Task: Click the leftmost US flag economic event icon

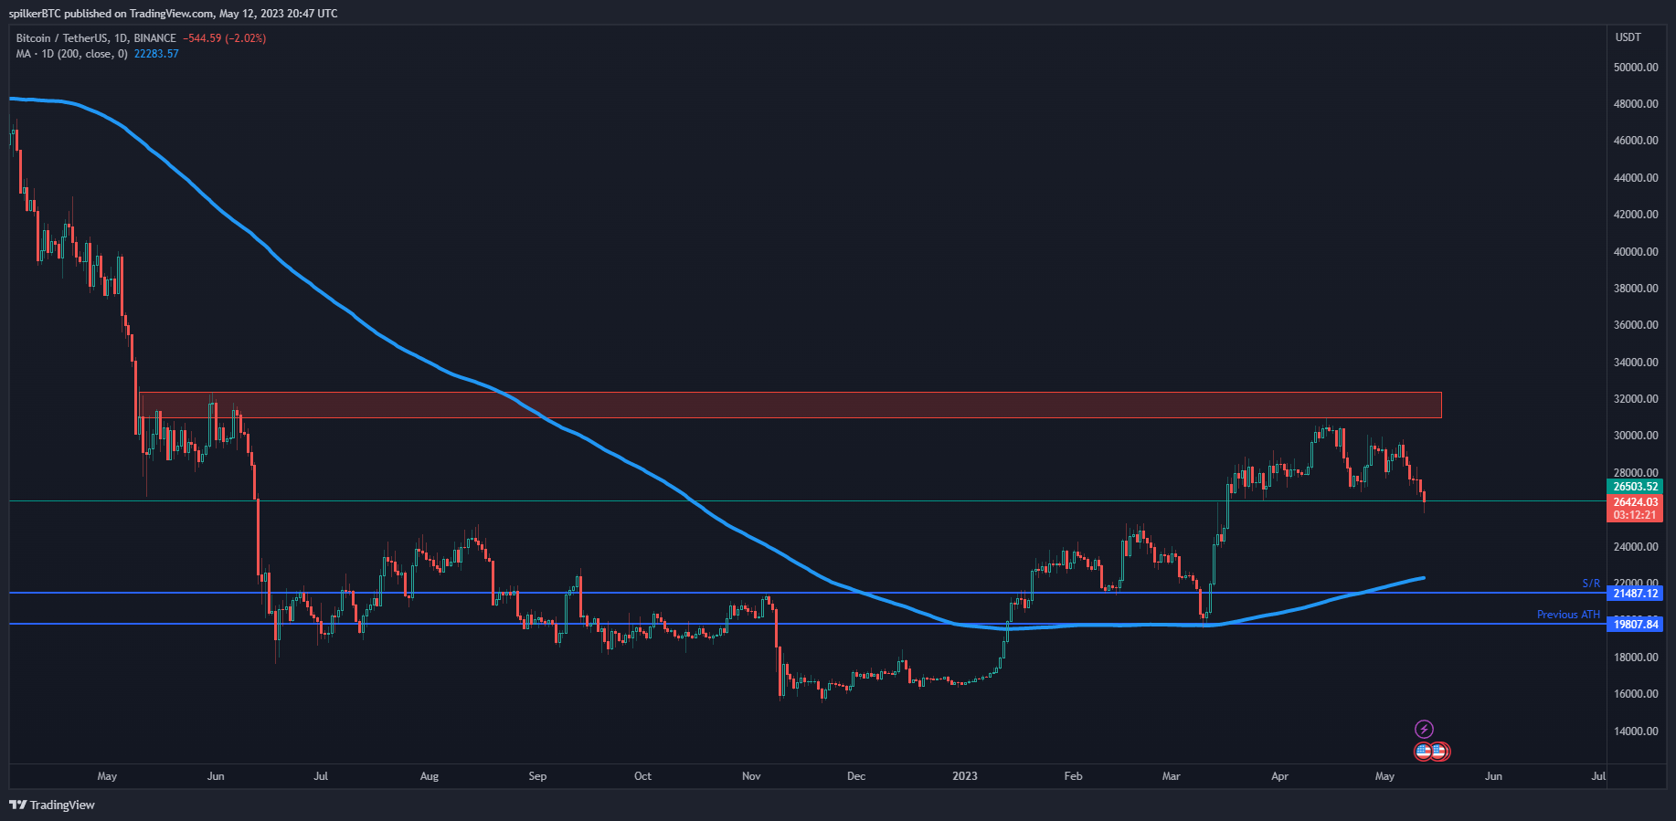Action: 1423,752
